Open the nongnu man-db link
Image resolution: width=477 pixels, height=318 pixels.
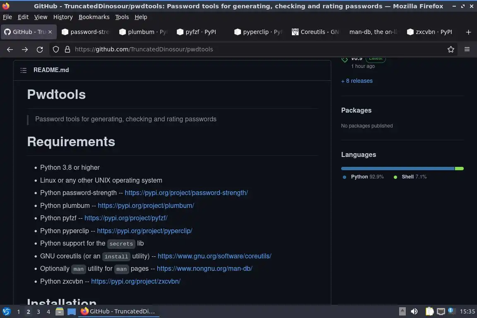click(x=205, y=269)
